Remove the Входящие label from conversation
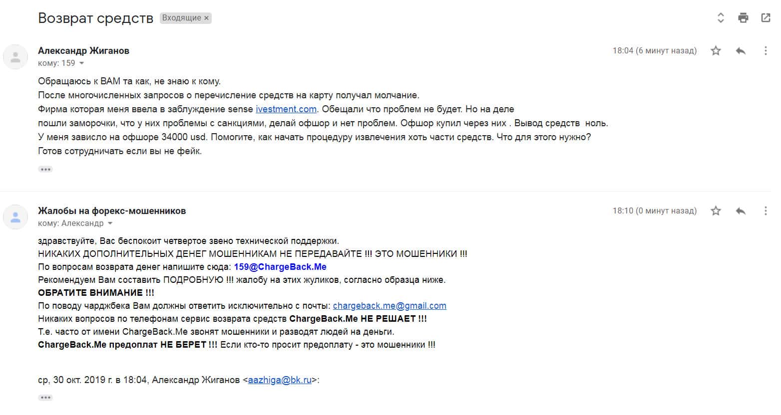The height and width of the screenshot is (415, 781). (x=207, y=18)
